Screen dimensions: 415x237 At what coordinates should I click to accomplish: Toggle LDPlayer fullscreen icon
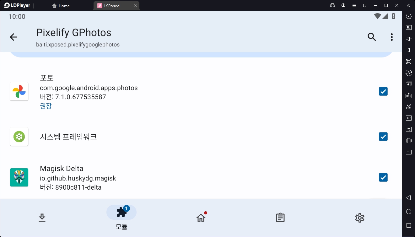point(408,62)
